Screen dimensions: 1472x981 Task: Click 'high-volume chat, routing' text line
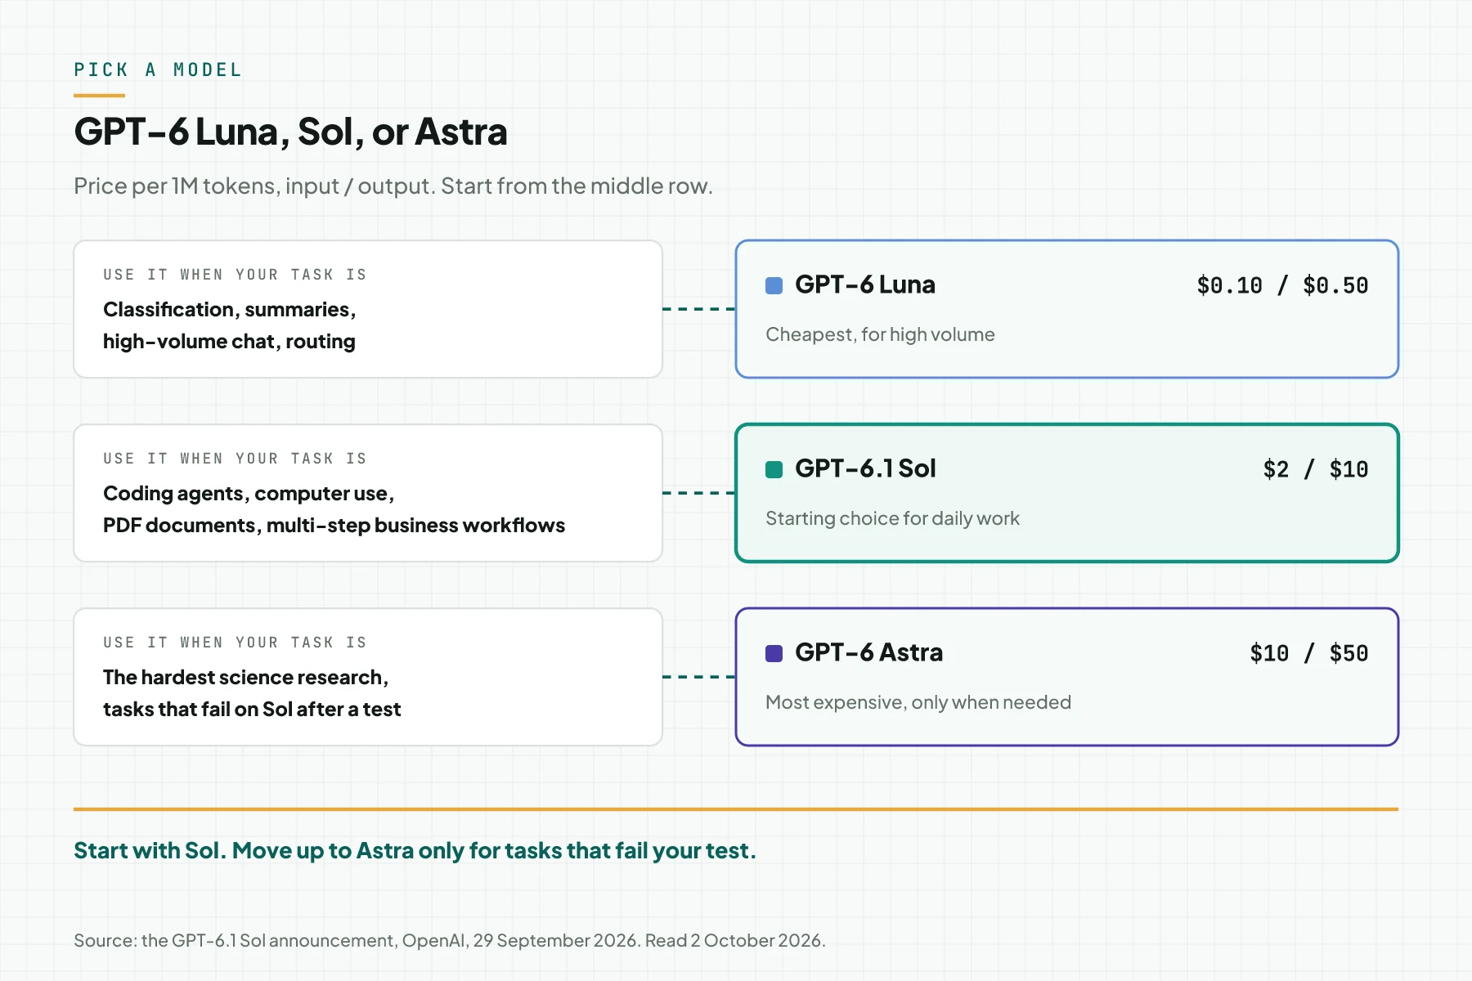(x=229, y=342)
